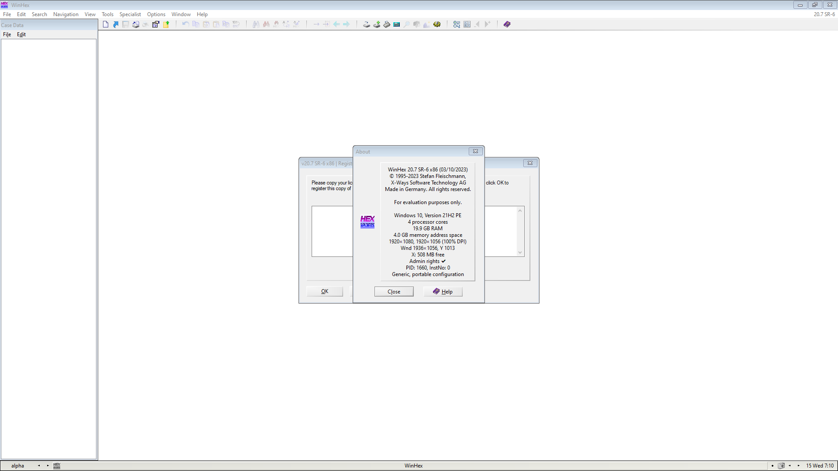Image resolution: width=838 pixels, height=471 pixels.
Task: Click the purple Help book toolbar icon
Action: pos(507,24)
